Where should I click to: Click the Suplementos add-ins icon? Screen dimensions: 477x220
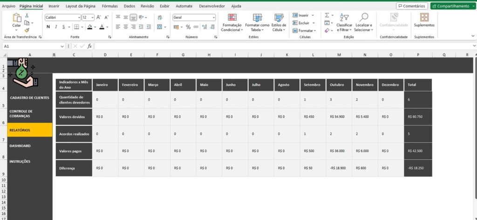click(x=424, y=18)
